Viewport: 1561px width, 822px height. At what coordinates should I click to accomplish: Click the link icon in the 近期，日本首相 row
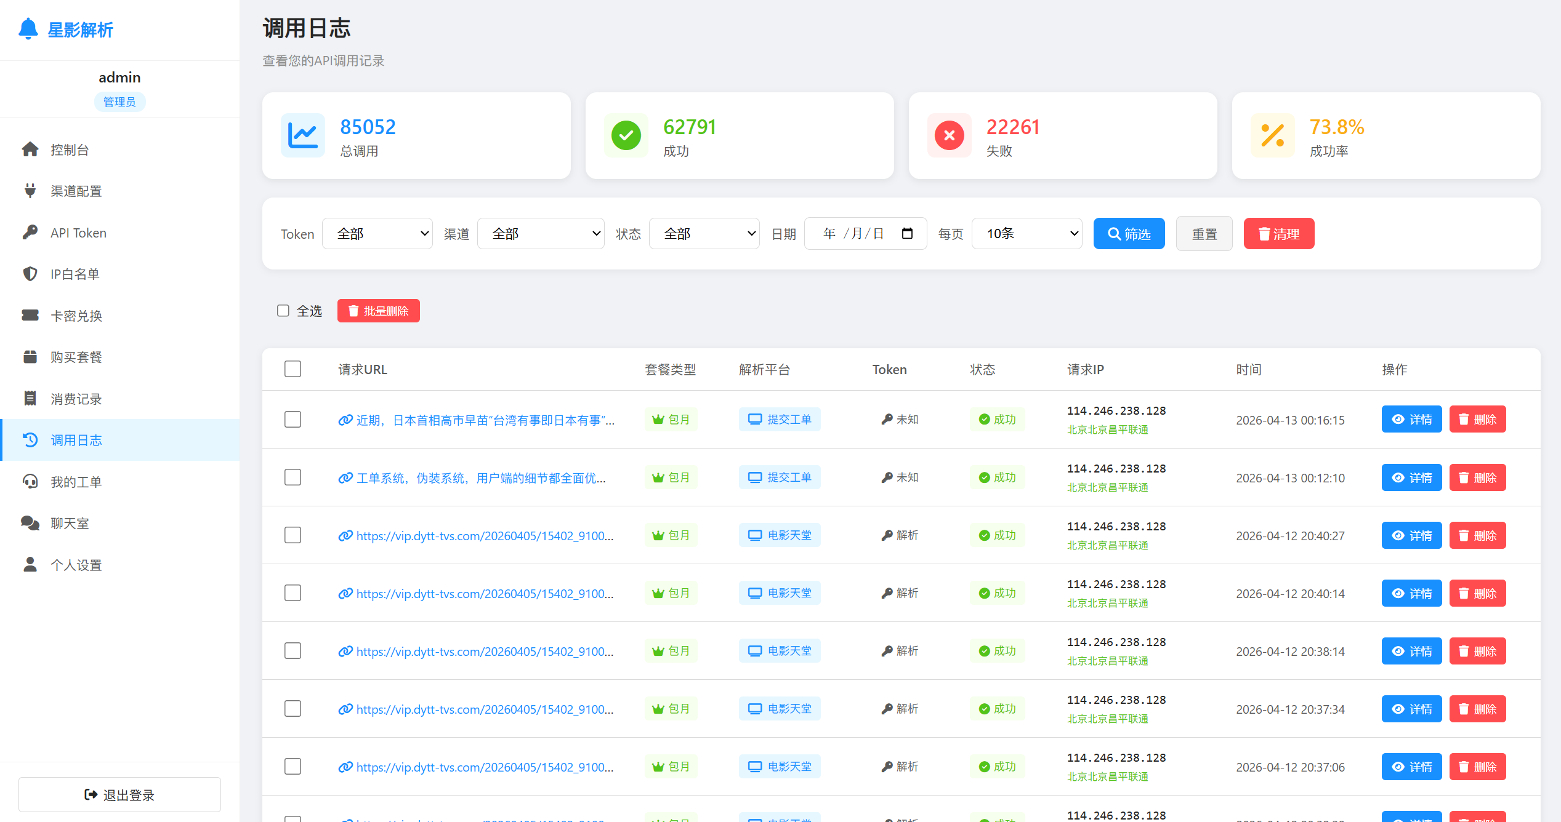click(x=345, y=420)
